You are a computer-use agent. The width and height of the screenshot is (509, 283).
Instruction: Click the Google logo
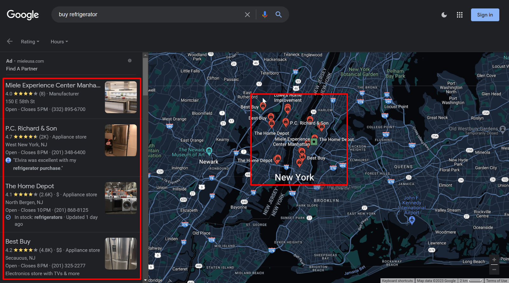click(x=23, y=15)
